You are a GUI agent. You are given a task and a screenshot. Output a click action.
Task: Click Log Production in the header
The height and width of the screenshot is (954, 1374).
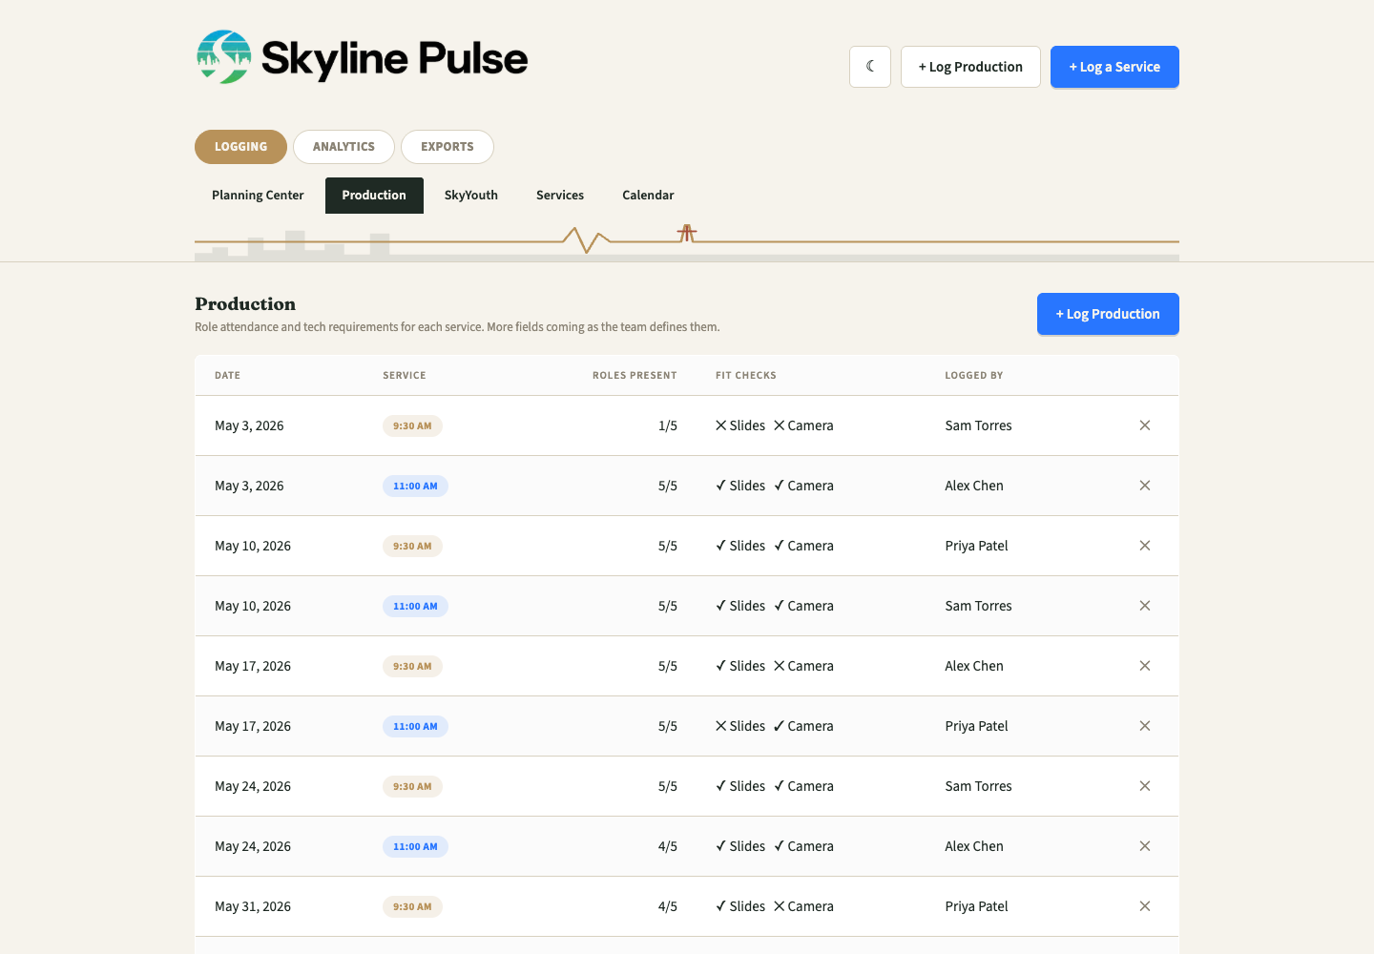pyautogui.click(x=970, y=67)
